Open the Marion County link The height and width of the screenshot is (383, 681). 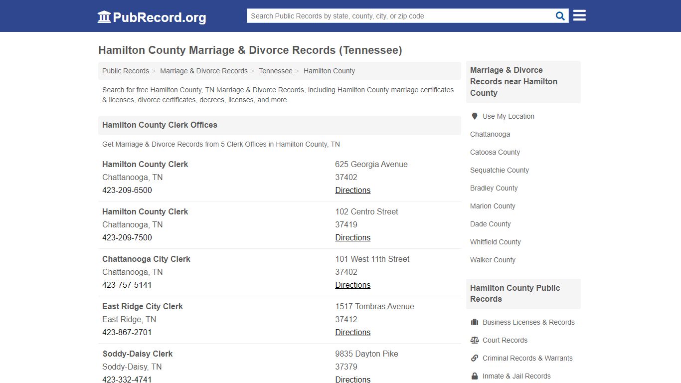click(x=493, y=206)
